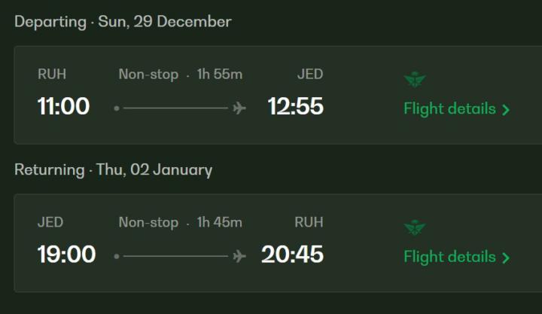Click the Non-stop label on the departing flight
The image size is (542, 314).
tap(148, 75)
